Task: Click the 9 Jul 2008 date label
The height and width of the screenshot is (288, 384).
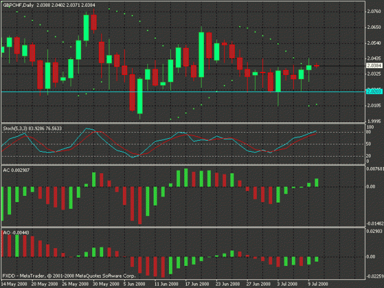Action: coord(318,284)
